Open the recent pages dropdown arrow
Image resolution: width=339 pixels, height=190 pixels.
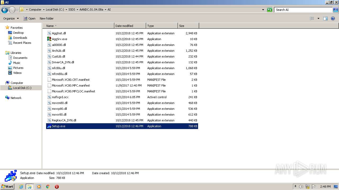(x=17, y=10)
